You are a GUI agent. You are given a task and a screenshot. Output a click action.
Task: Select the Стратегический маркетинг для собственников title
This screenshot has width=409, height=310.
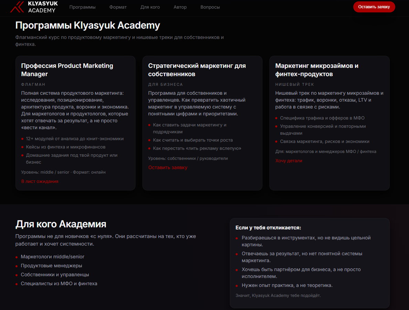(197, 70)
